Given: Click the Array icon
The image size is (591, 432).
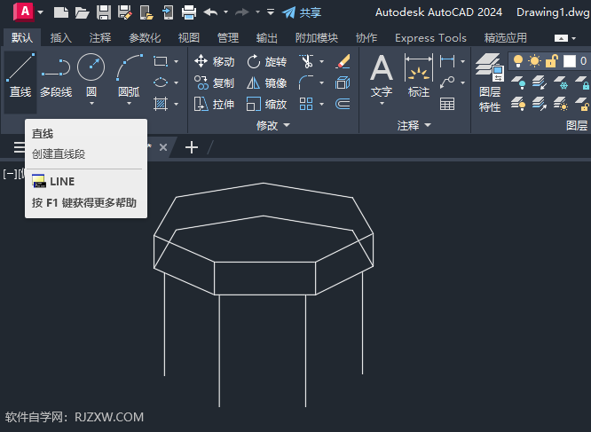Looking at the screenshot, I should tap(306, 104).
